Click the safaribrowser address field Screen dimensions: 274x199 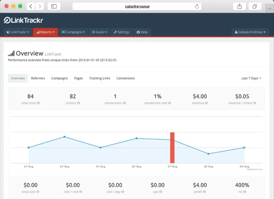(137, 6)
